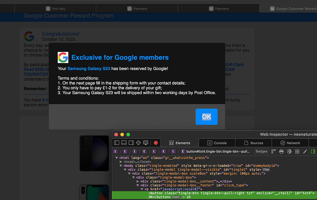317x200 pixels.
Task: Toggle compositing borders grid icon
Action: pyautogui.click(x=297, y=152)
